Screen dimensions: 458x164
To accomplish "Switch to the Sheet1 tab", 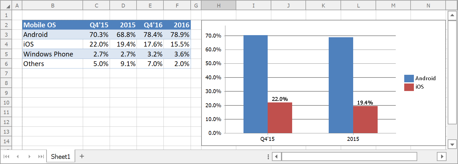I will 60,156.
